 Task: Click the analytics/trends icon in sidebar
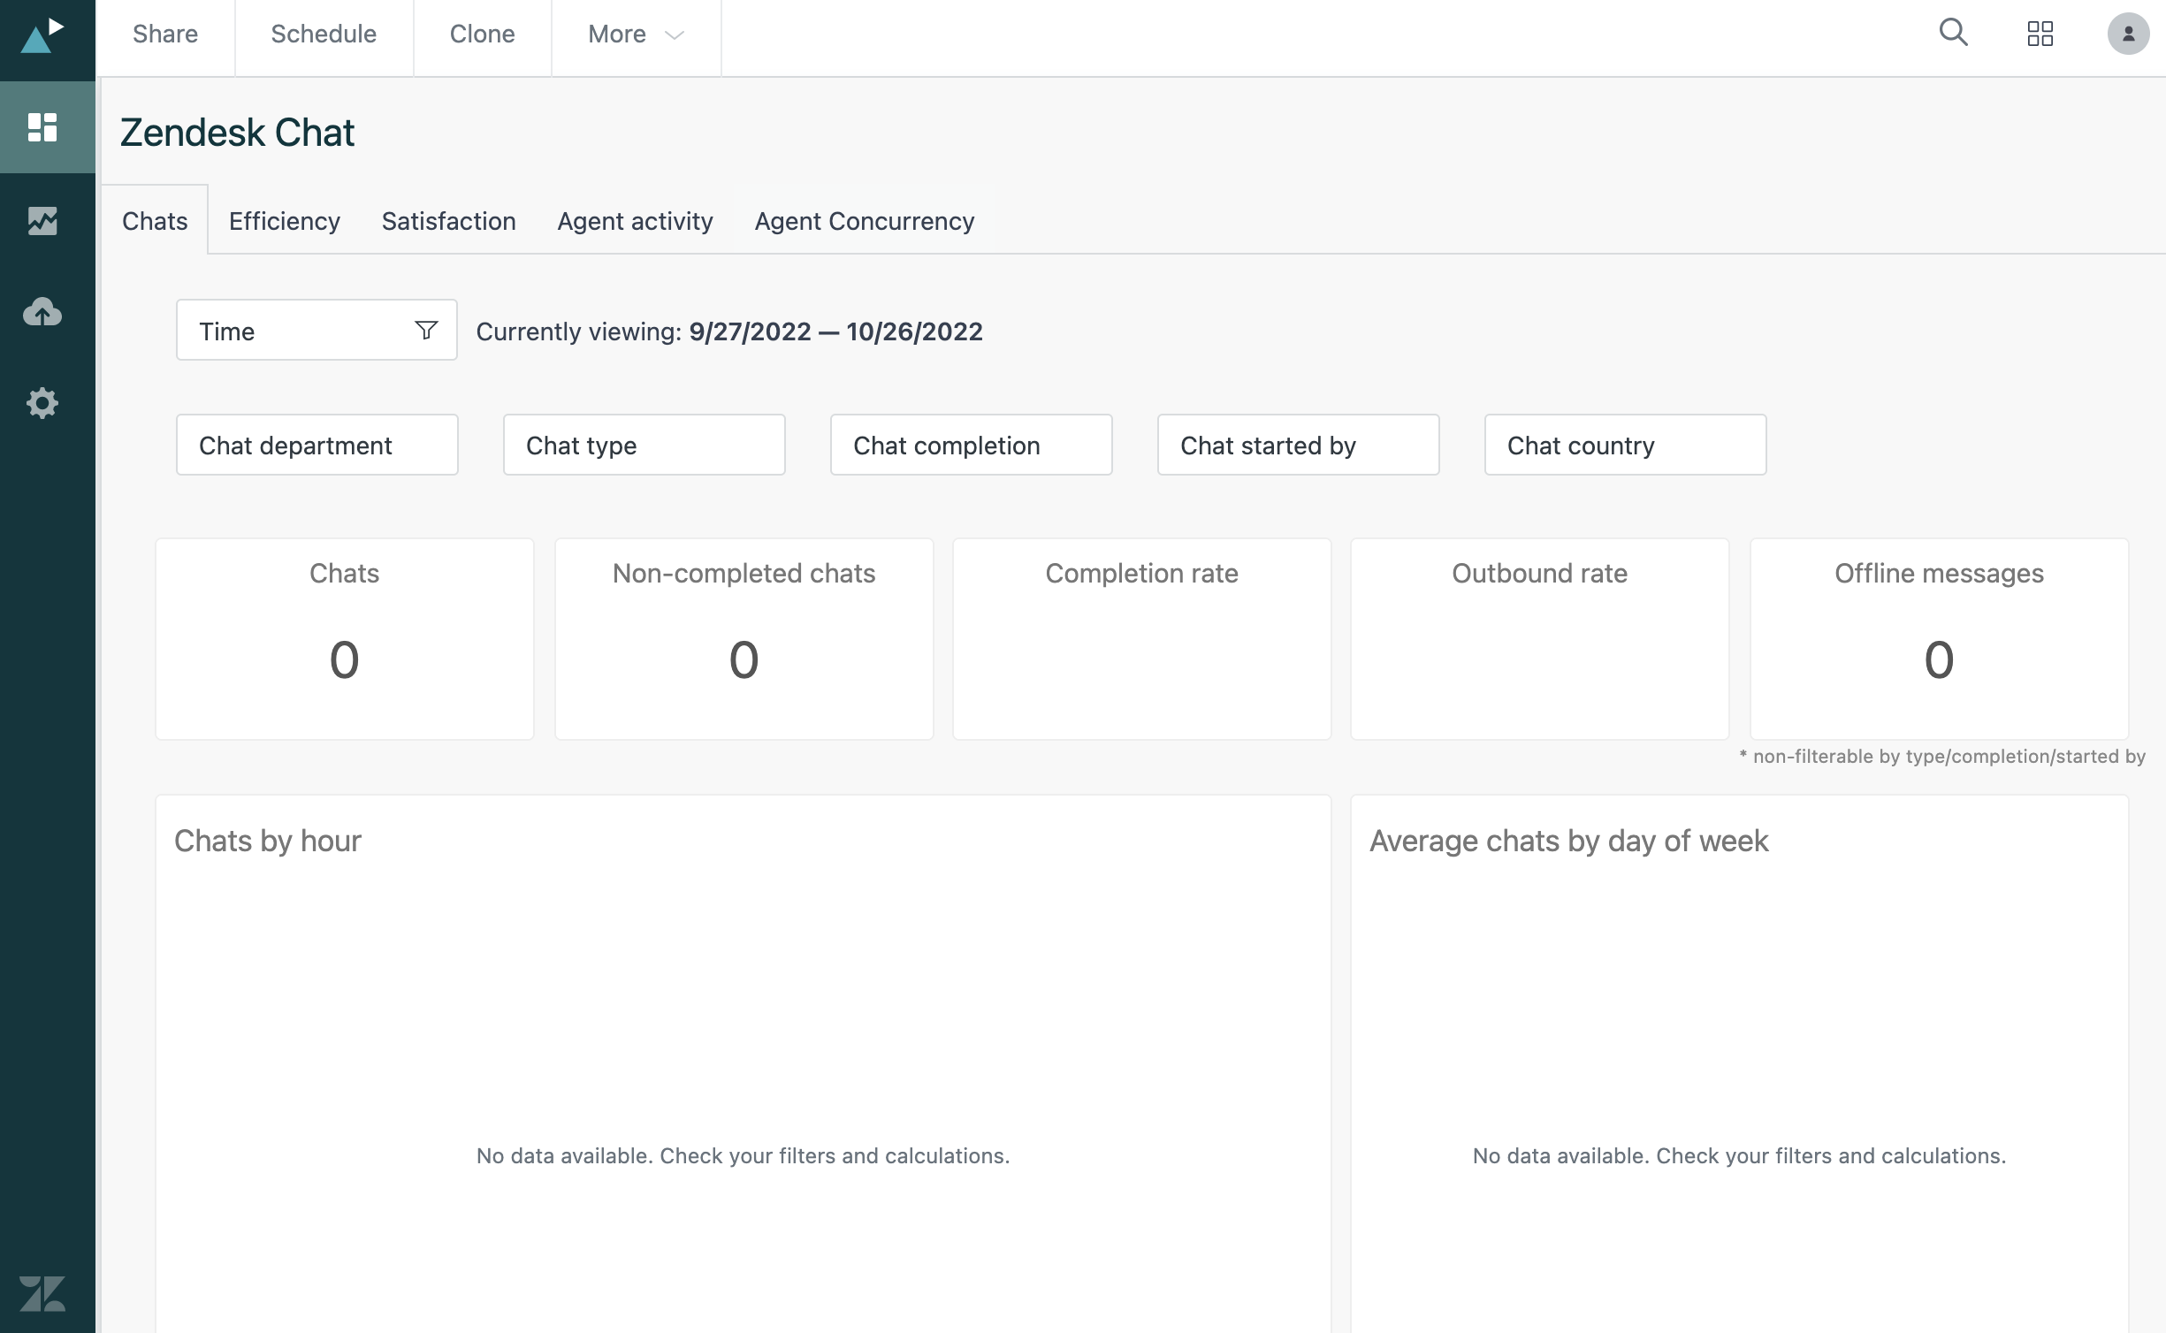coord(42,218)
